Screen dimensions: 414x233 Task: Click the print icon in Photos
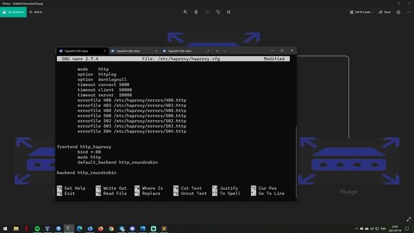398,12
